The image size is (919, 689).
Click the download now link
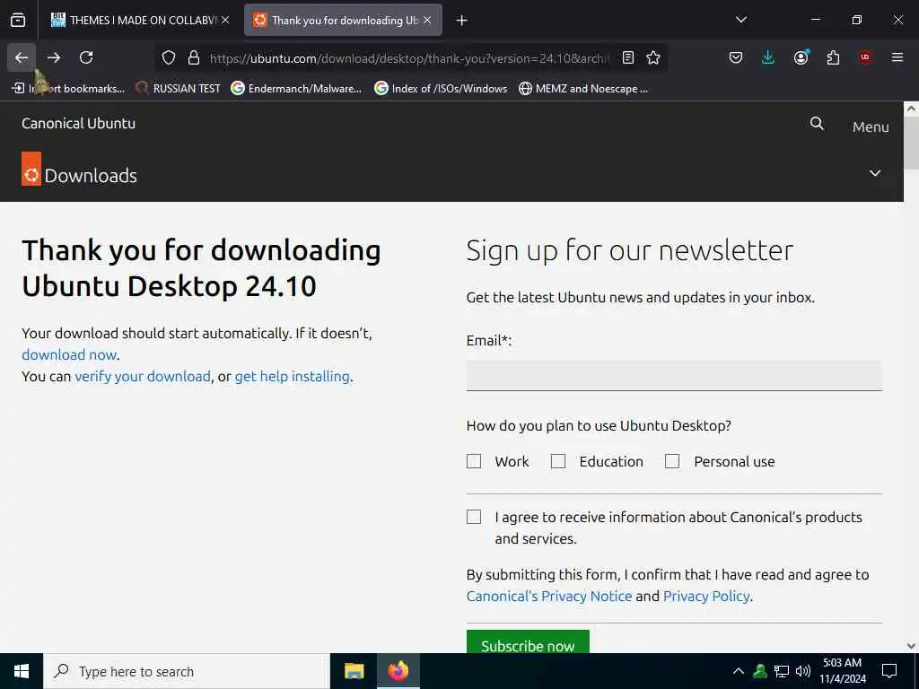click(x=69, y=355)
